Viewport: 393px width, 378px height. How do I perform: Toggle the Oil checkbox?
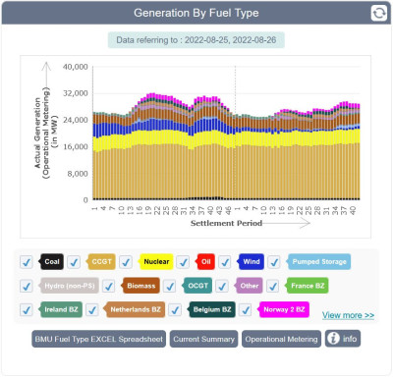[183, 262]
